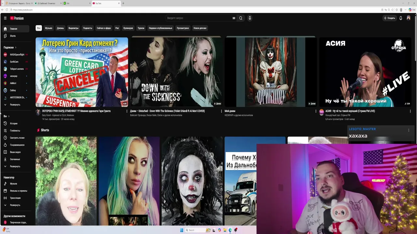Expand the Навигатор section with Развернуть

16,205
